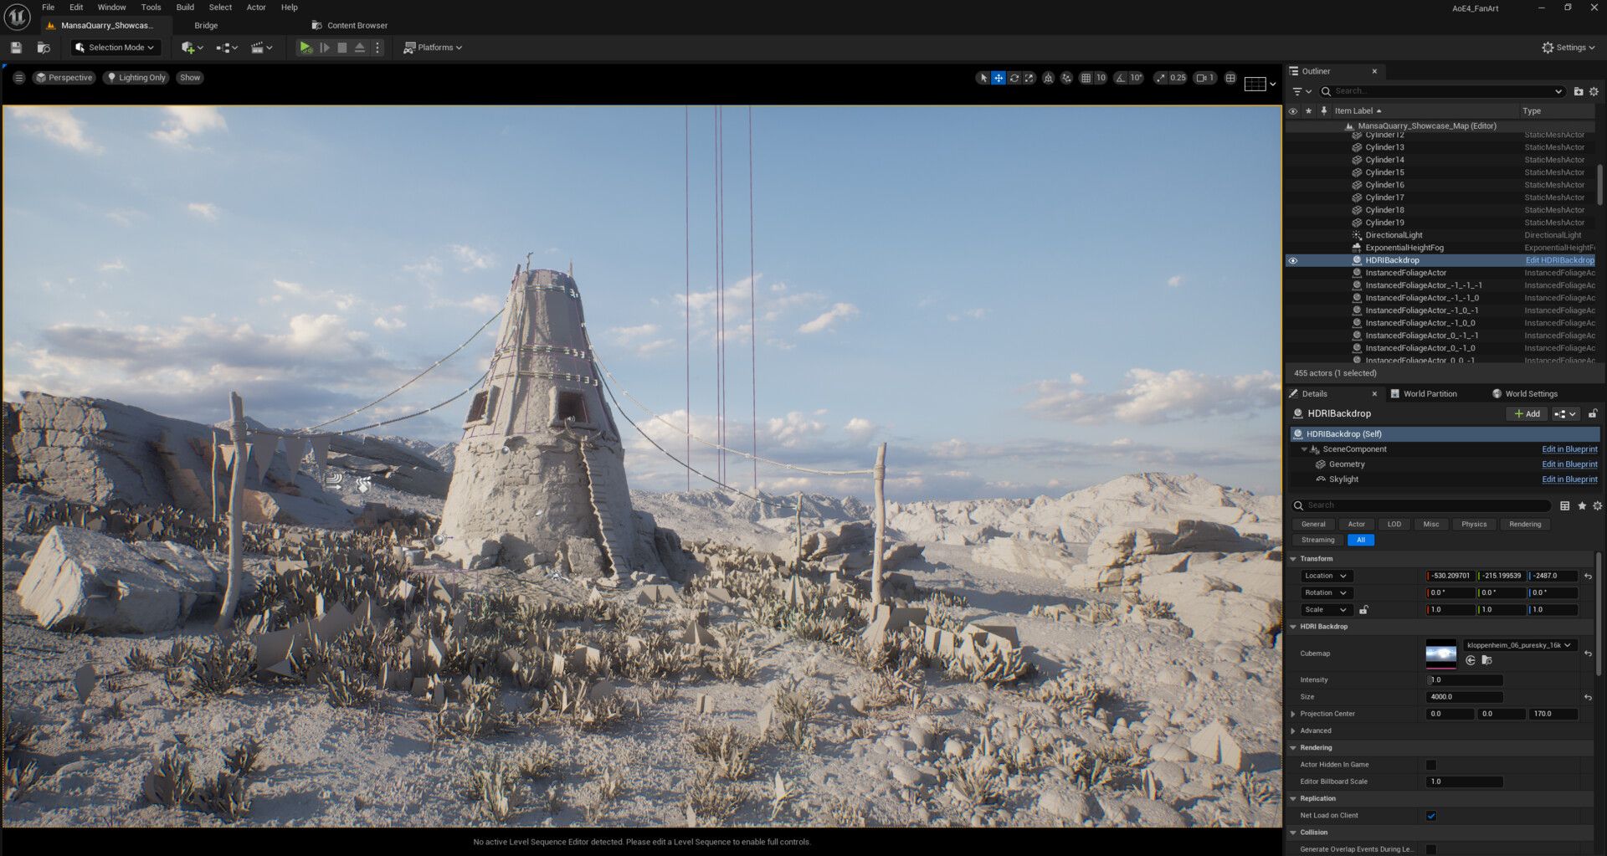Open the Settings dropdown at top right
The width and height of the screenshot is (1607, 856).
pyautogui.click(x=1569, y=48)
